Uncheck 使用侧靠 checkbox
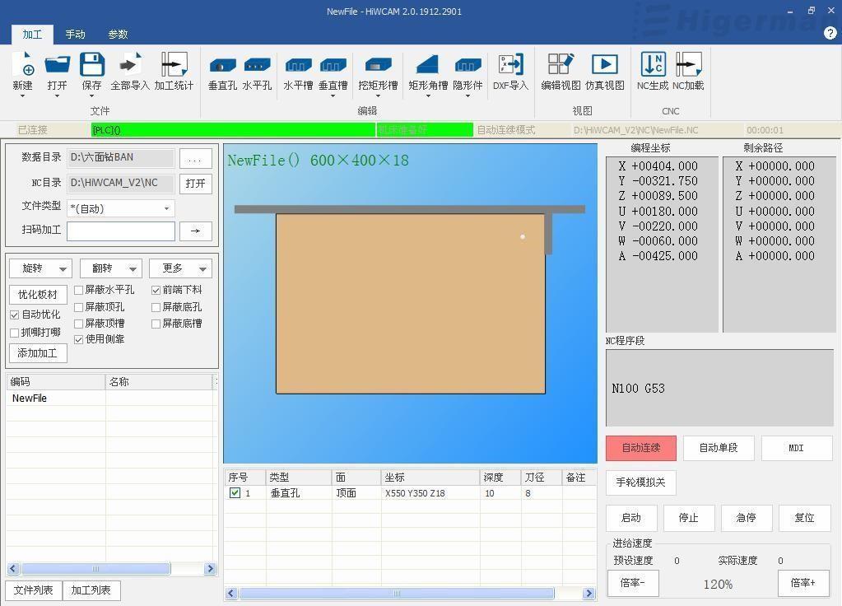Viewport: 842px width, 606px height. click(78, 339)
